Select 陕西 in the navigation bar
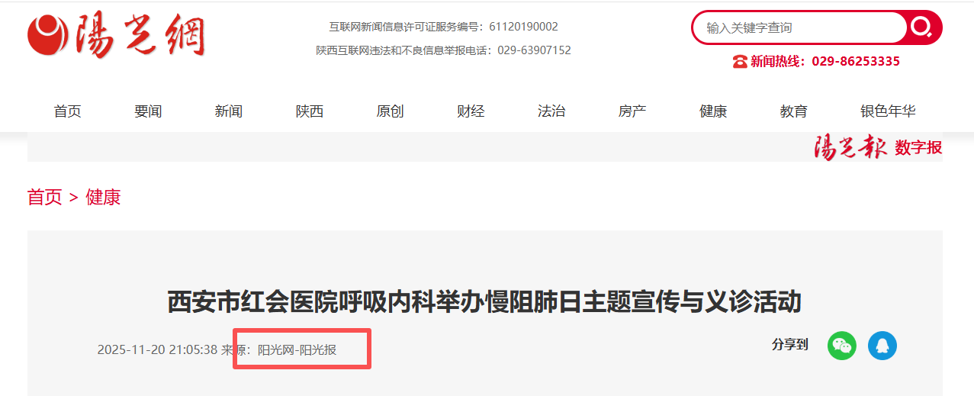Image resolution: width=974 pixels, height=396 pixels. coord(310,111)
